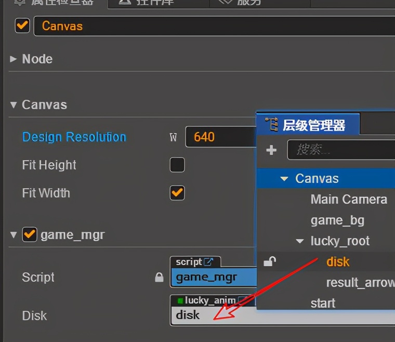Screen dimensions: 395x342
Task: Select the game_bg node
Action: [x=337, y=220]
